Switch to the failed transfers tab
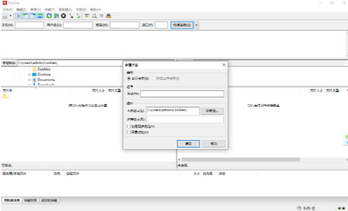 pos(30,200)
